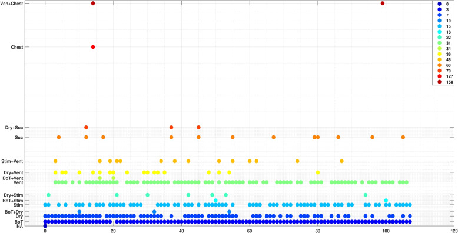Click the rightmost dark red Ven+Chest data point
Screen dimensions: 458x233
pyautogui.click(x=382, y=3)
